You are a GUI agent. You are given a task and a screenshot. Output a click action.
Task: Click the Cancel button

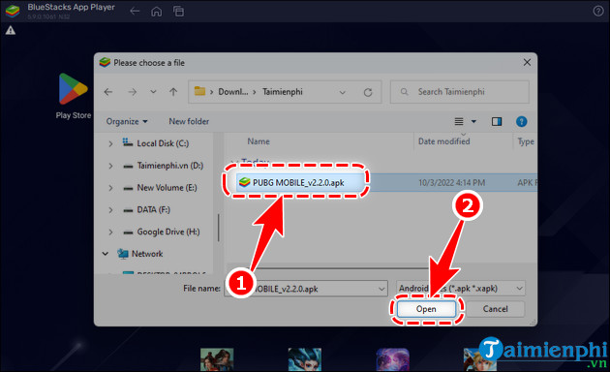coord(495,309)
